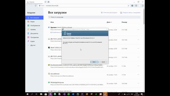The image size is (170, 96).
Task: Select Все загрузки in the sidebar
Action: 34,18
